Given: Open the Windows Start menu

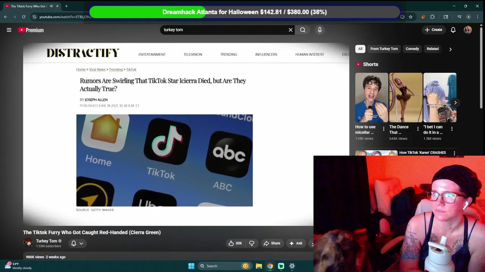Looking at the screenshot, I should (x=191, y=266).
